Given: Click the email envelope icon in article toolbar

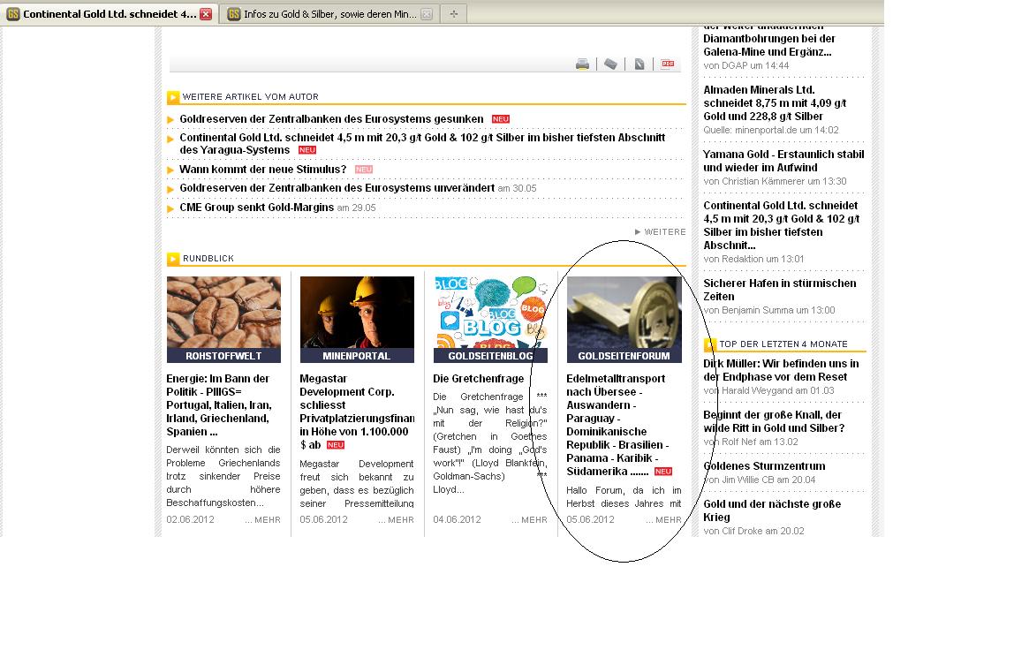Looking at the screenshot, I should [x=610, y=64].
